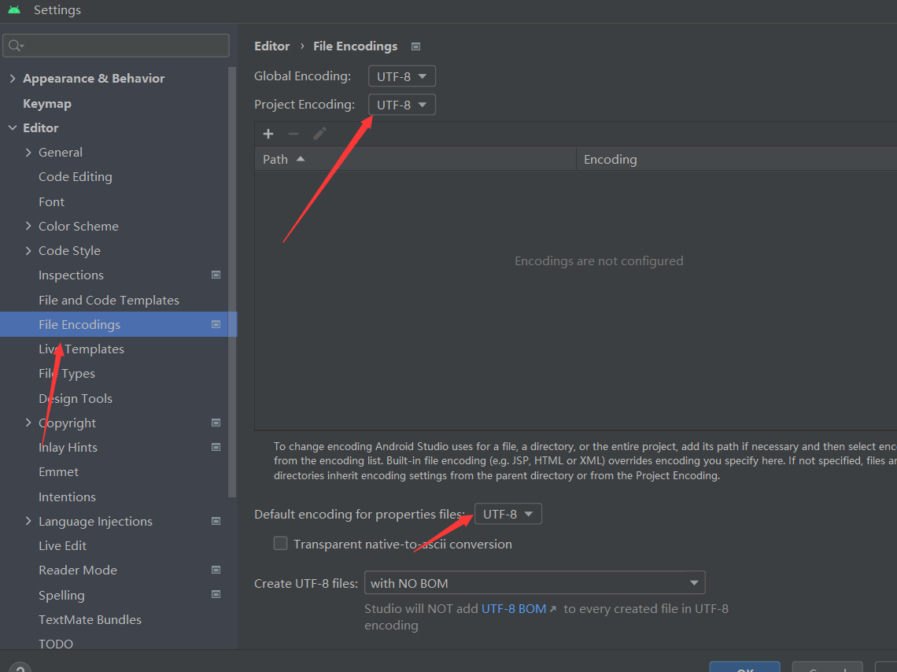The height and width of the screenshot is (672, 897).
Task: Open Inspections settings page
Action: pos(71,275)
